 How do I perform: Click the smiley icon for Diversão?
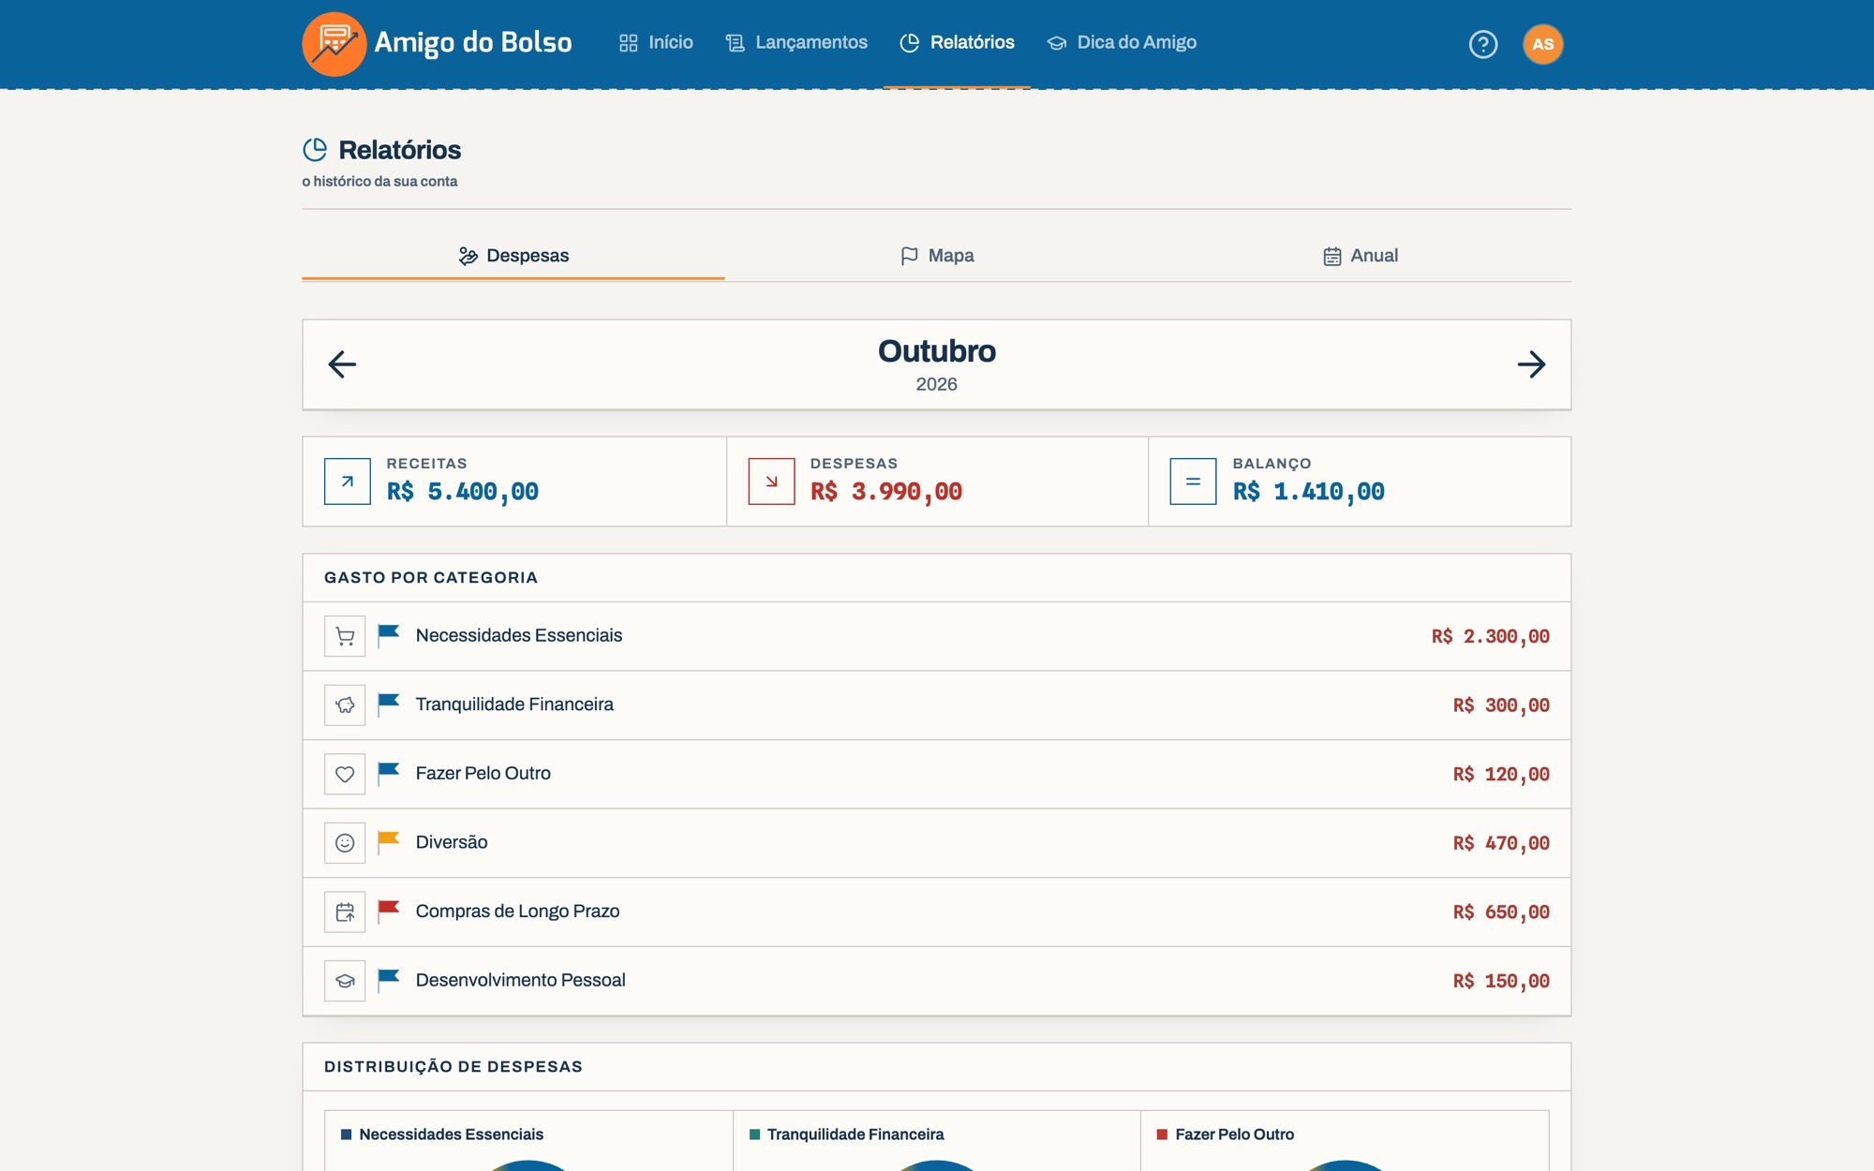point(345,842)
